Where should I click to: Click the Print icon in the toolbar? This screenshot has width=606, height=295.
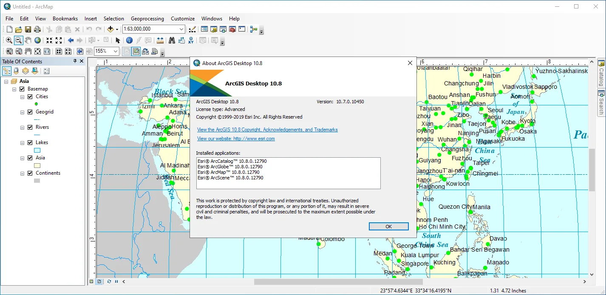point(37,29)
